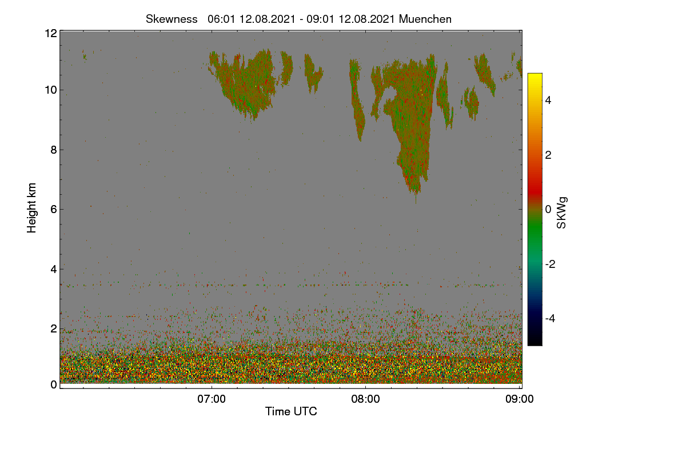686x457 pixels.
Task: Select the 'Height km' axis label
Action: point(32,208)
